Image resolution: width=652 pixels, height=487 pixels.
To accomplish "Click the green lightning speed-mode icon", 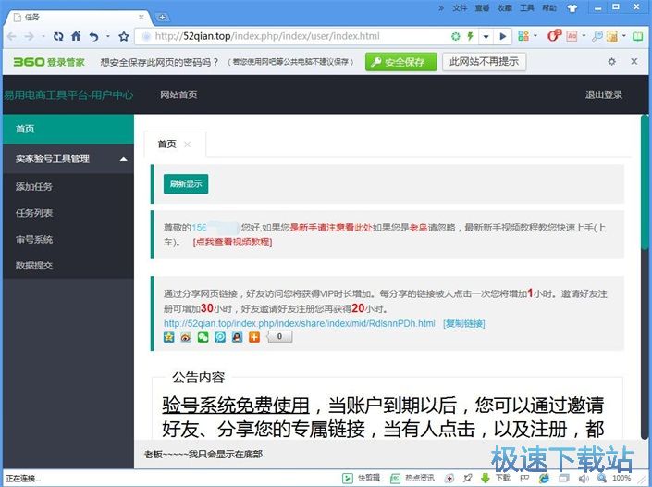I will coord(471,36).
